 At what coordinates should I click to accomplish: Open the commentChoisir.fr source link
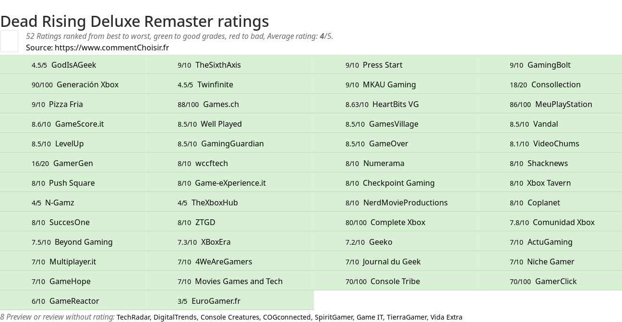pyautogui.click(x=111, y=48)
